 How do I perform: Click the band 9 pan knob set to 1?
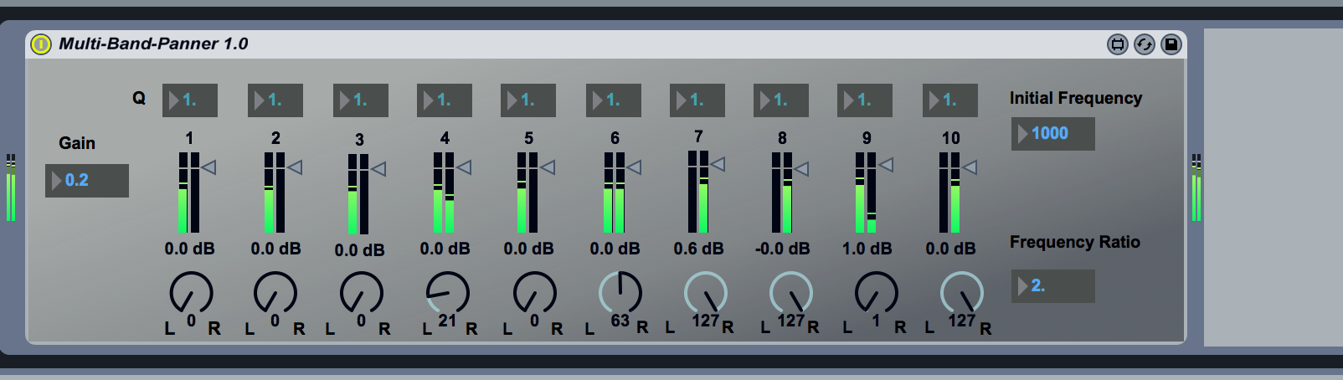[x=876, y=293]
